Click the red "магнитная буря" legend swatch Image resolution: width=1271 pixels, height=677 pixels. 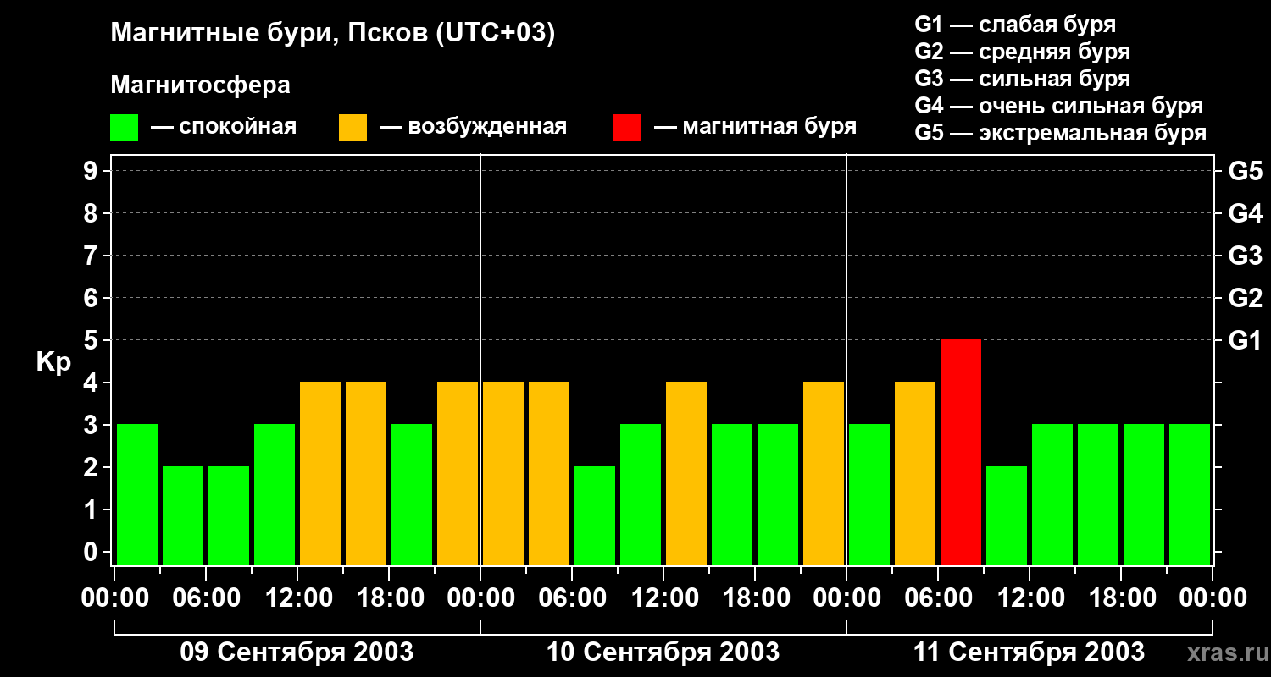(627, 128)
